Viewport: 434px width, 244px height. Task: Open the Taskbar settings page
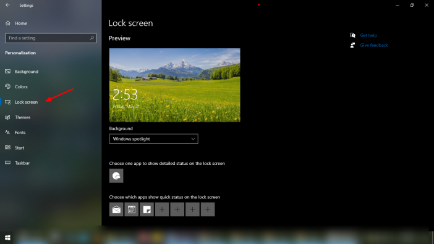(22, 163)
